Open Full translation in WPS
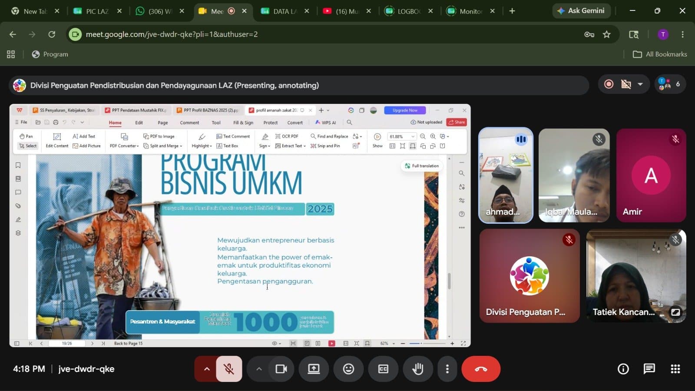This screenshot has width=695, height=391. click(422, 166)
